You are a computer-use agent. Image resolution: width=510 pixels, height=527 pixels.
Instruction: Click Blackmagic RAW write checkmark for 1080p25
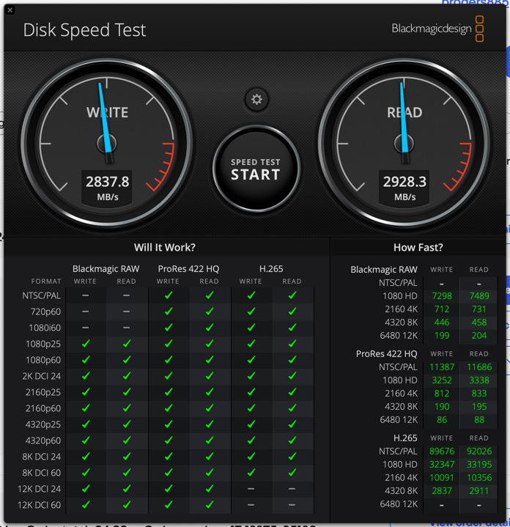click(x=86, y=344)
